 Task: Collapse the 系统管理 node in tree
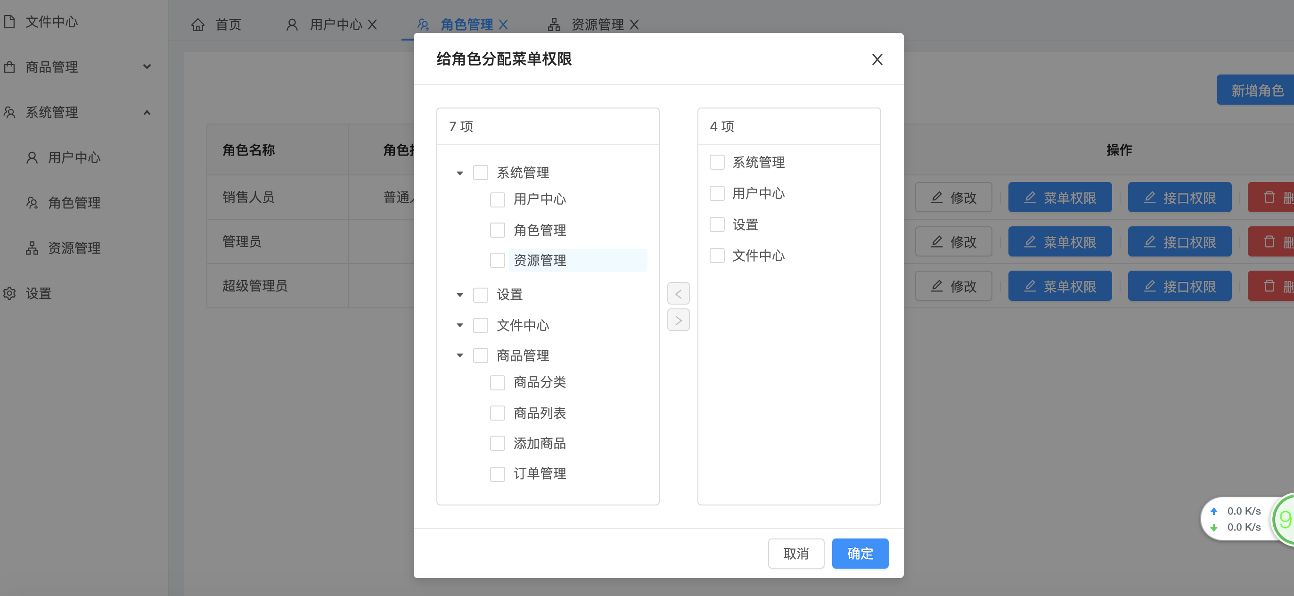(x=459, y=174)
